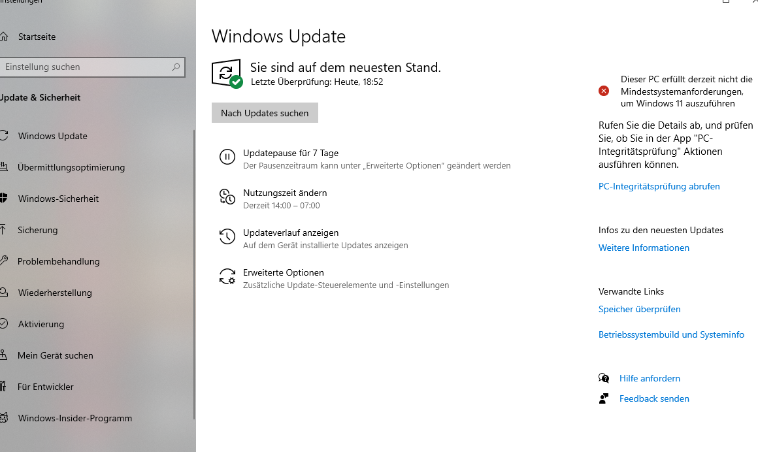Screen dimensions: 758x452
Task: Click the Hilfe anfordern link
Action: coord(650,378)
